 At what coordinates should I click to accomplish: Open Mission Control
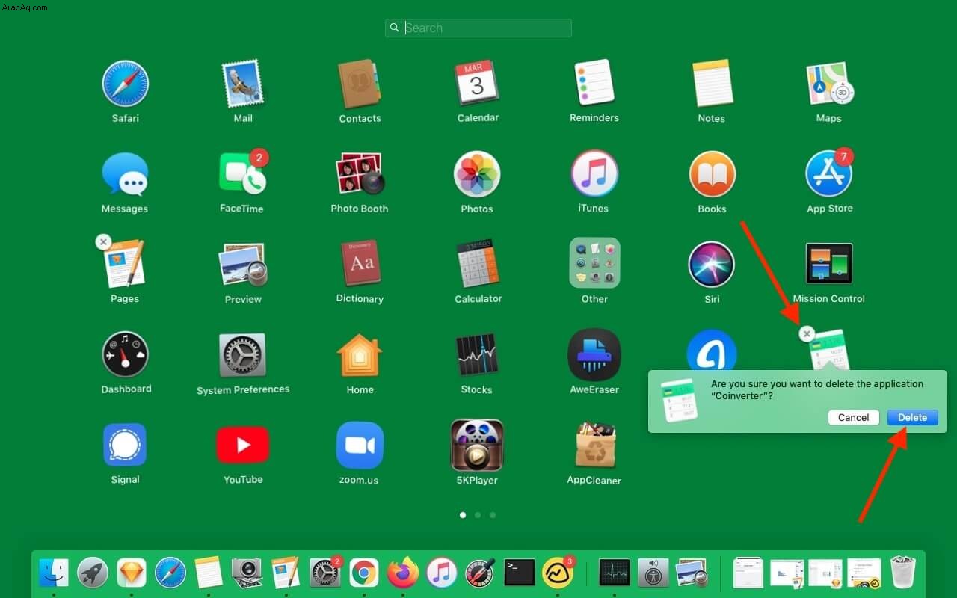828,264
